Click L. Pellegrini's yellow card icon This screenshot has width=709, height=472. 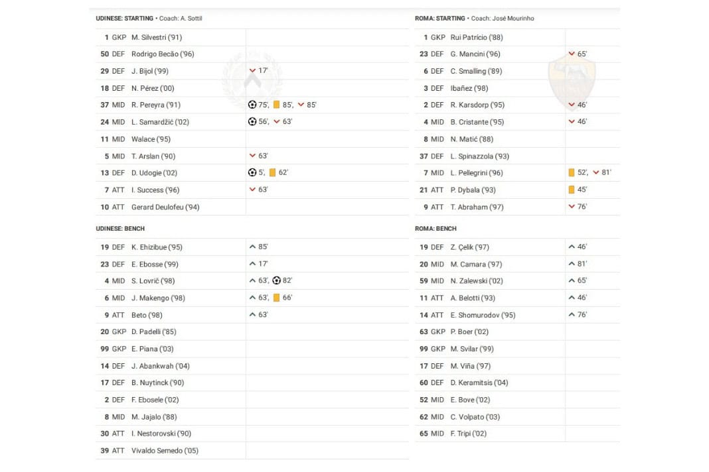click(572, 173)
